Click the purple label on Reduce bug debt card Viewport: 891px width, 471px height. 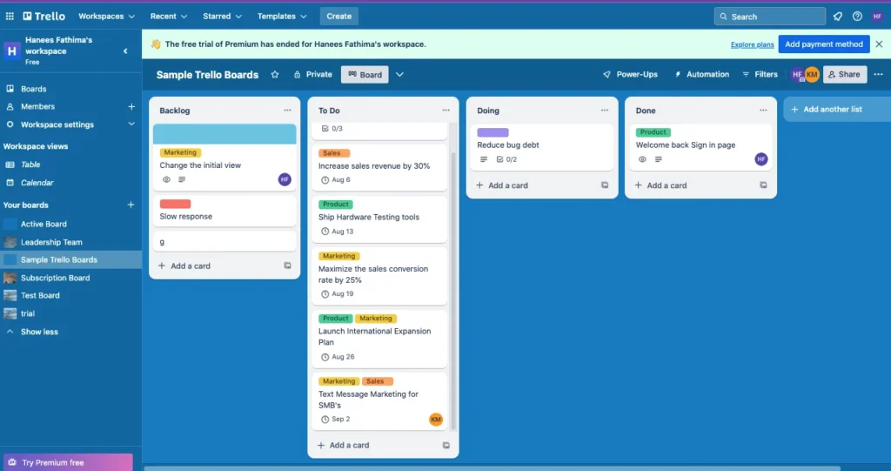(x=492, y=132)
